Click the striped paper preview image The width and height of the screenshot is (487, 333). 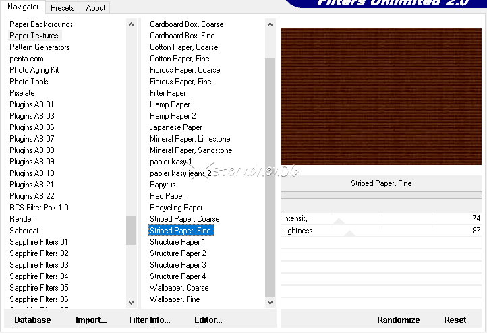pyautogui.click(x=381, y=101)
